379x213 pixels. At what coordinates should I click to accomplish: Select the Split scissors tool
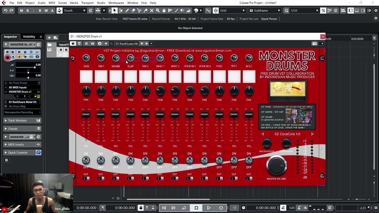click(139, 11)
